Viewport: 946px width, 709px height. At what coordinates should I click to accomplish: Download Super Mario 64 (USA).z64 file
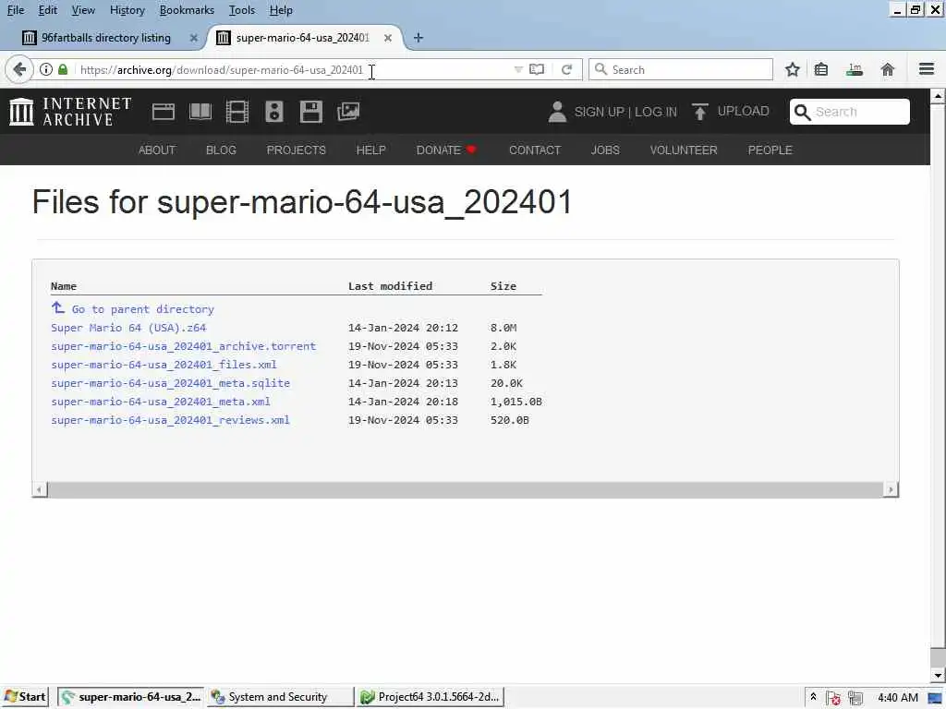[x=128, y=328]
